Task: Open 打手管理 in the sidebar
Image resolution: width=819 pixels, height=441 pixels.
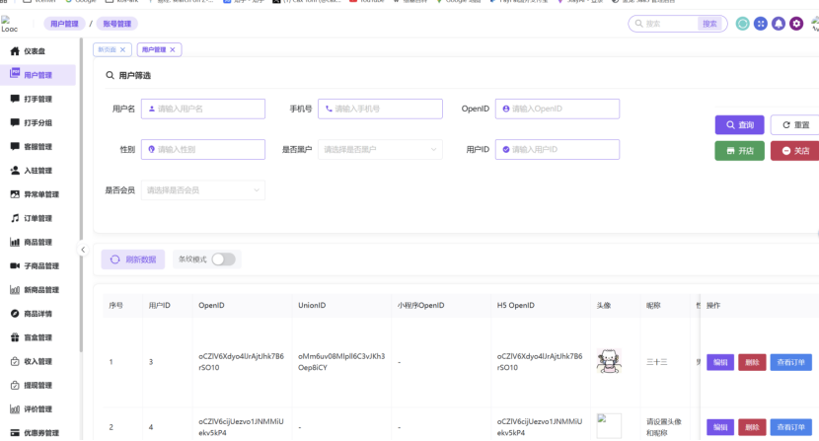Action: point(37,99)
